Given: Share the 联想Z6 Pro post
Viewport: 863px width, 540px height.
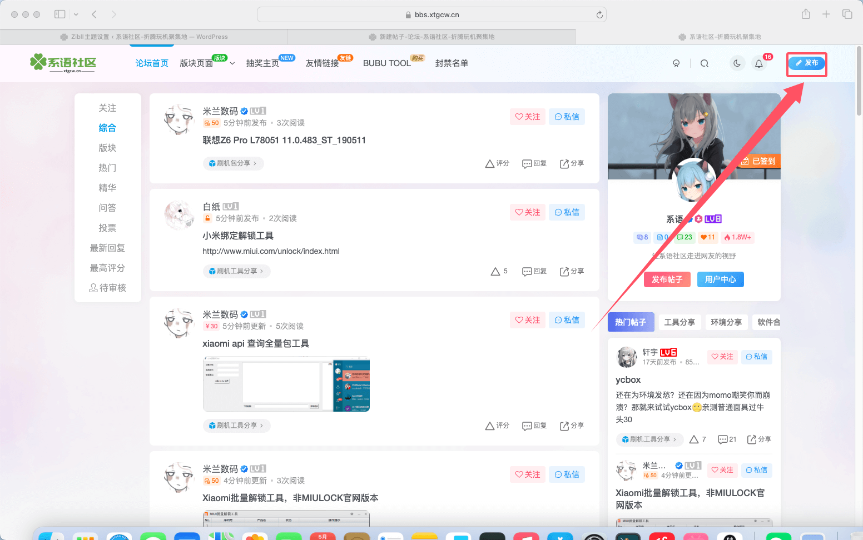Looking at the screenshot, I should click(x=572, y=163).
